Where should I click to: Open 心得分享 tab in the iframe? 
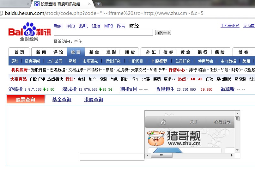point(222,122)
